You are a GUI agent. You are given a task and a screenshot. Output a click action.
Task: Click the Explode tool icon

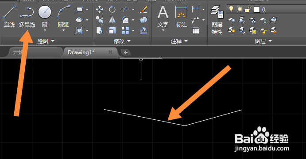click(x=143, y=20)
